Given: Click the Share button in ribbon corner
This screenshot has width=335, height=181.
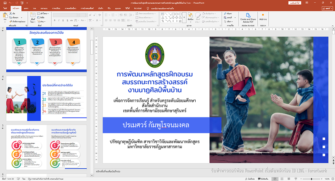Looking at the screenshot, I should pyautogui.click(x=327, y=8).
